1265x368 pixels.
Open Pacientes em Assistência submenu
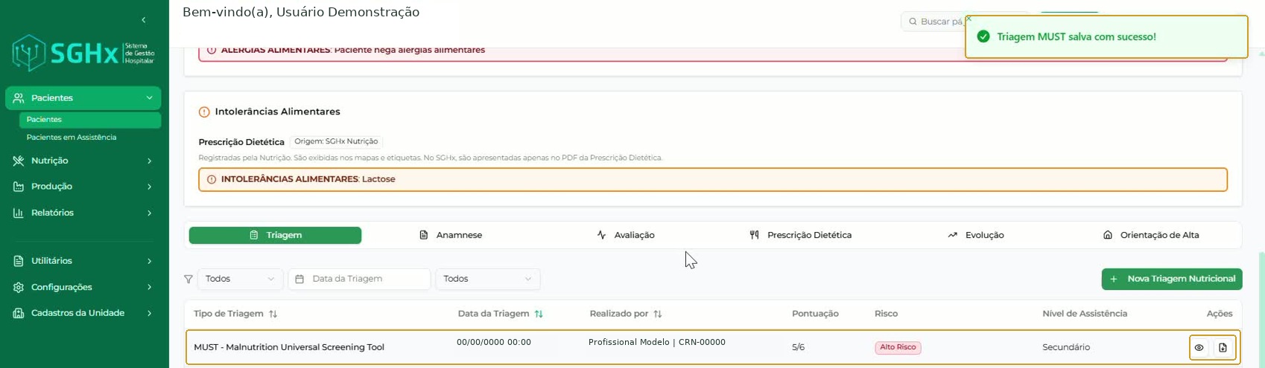click(x=72, y=138)
